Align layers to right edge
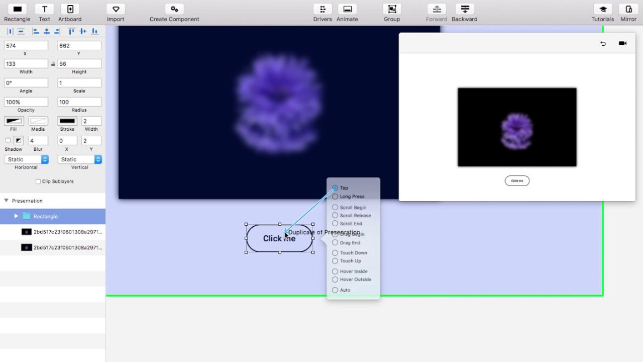 [x=57, y=31]
